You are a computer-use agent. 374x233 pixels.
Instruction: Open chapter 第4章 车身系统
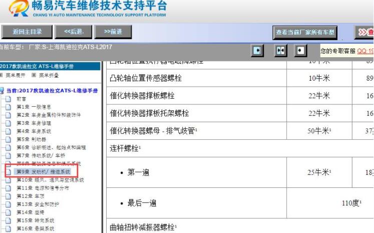[34, 131]
